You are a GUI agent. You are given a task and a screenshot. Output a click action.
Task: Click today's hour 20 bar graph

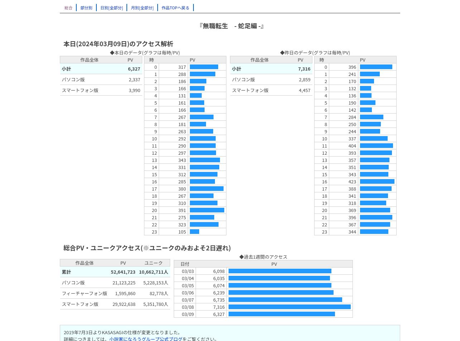(207, 210)
